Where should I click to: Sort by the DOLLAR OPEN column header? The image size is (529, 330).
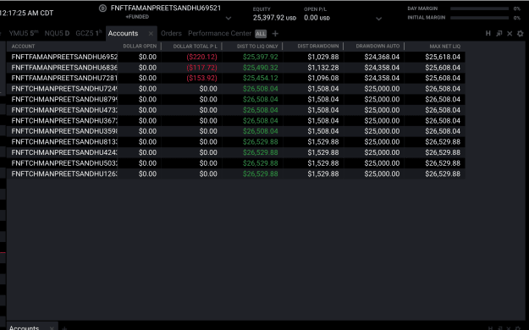(140, 47)
